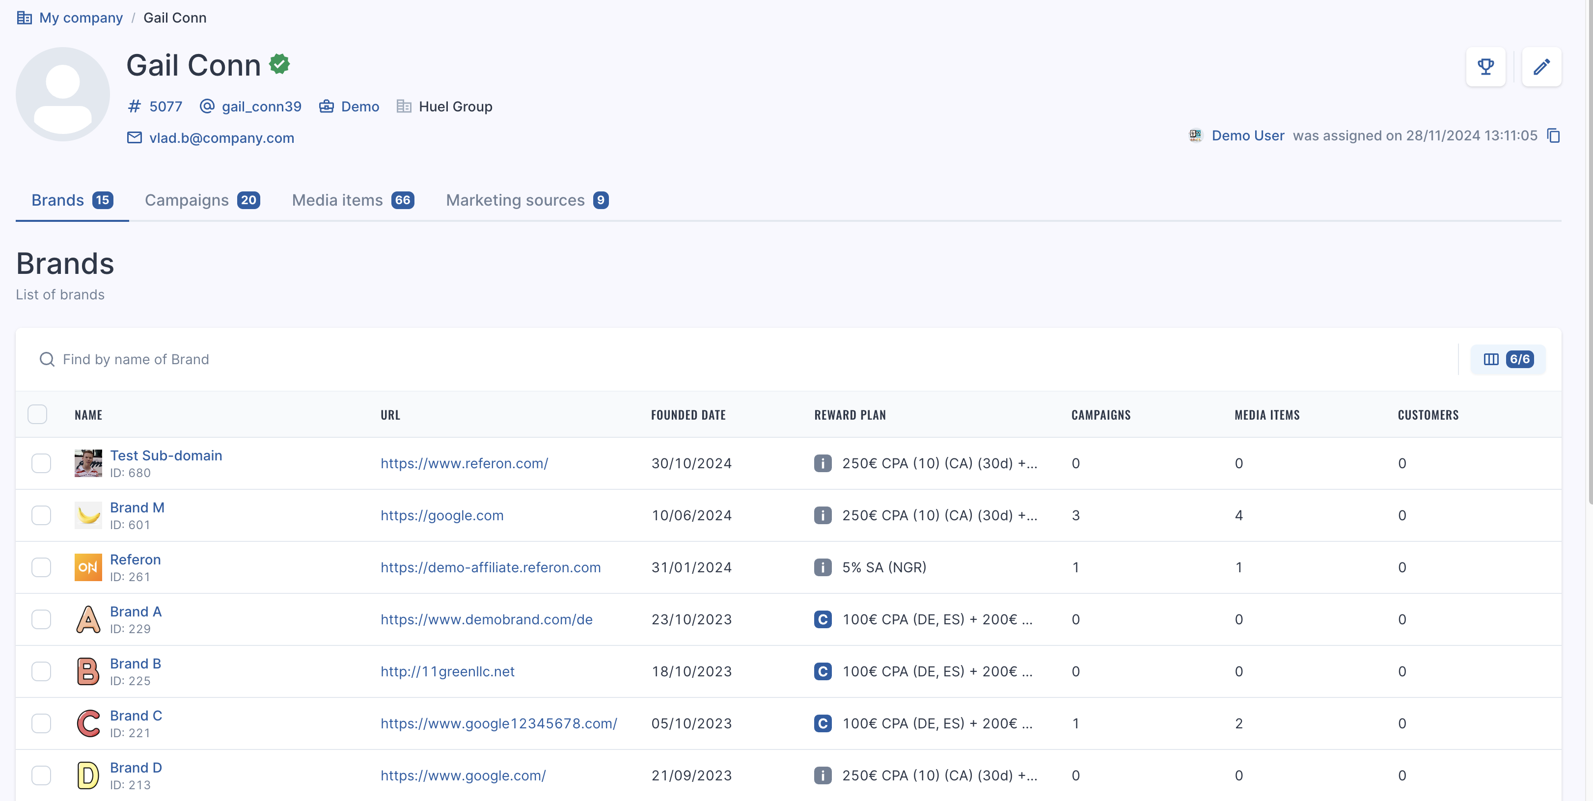Check the Brand M row checkbox
Screen dimensions: 1593x801
tap(41, 515)
